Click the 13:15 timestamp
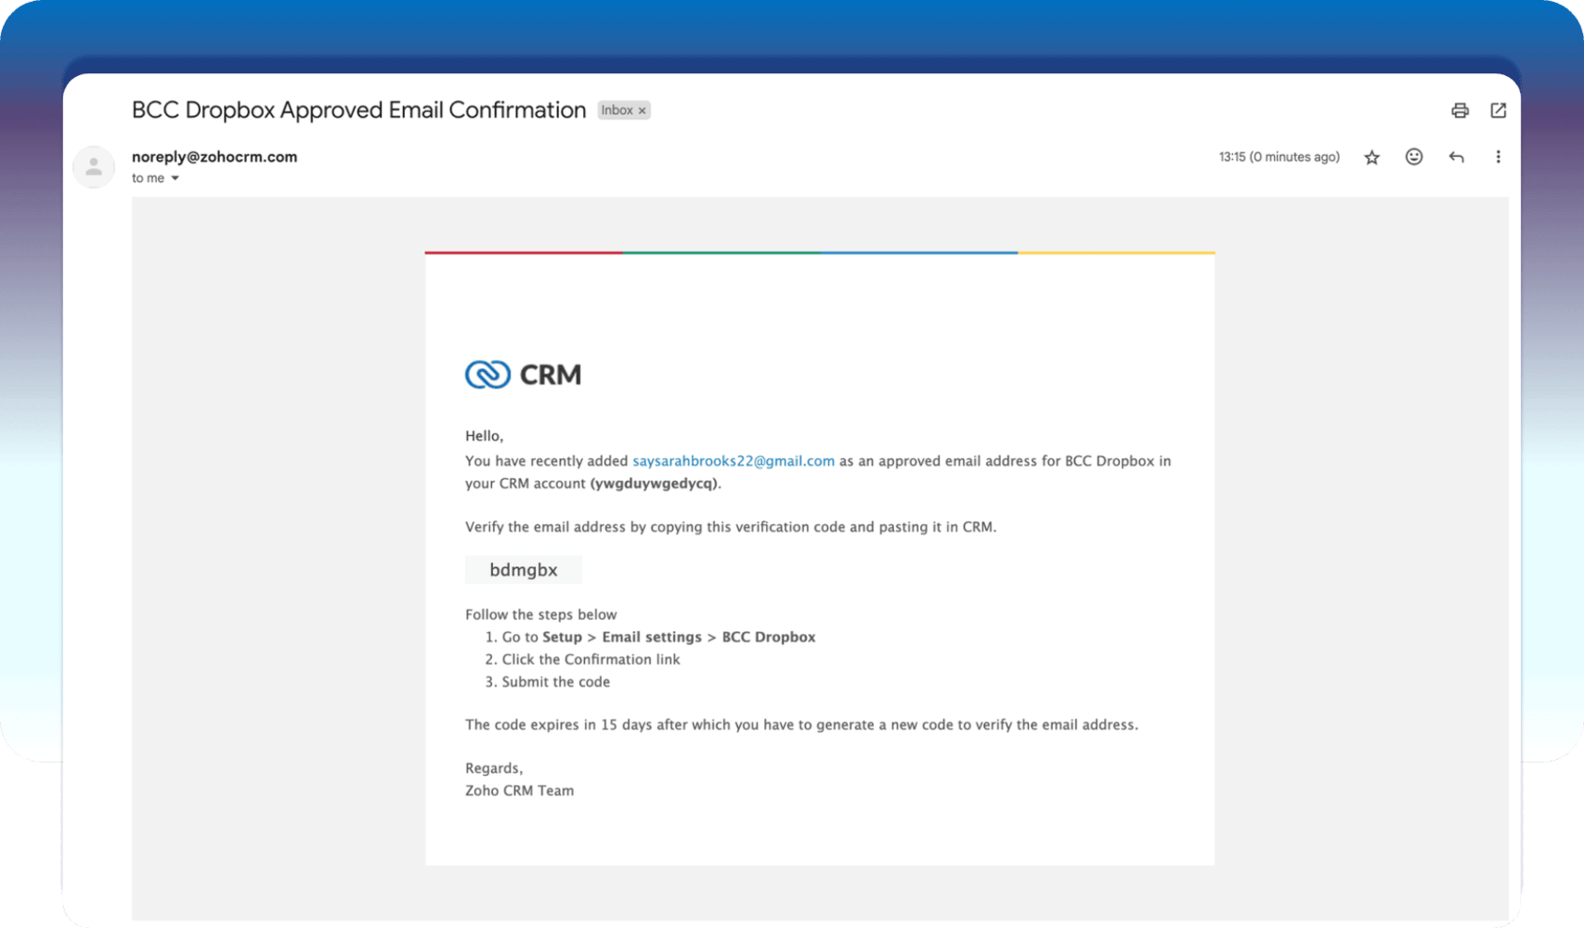The image size is (1584, 928). tap(1279, 157)
